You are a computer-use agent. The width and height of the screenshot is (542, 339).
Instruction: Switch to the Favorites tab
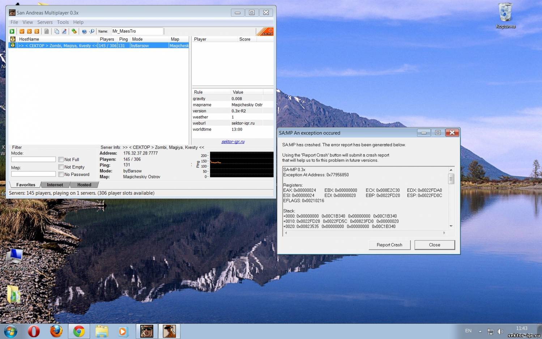[x=26, y=185]
